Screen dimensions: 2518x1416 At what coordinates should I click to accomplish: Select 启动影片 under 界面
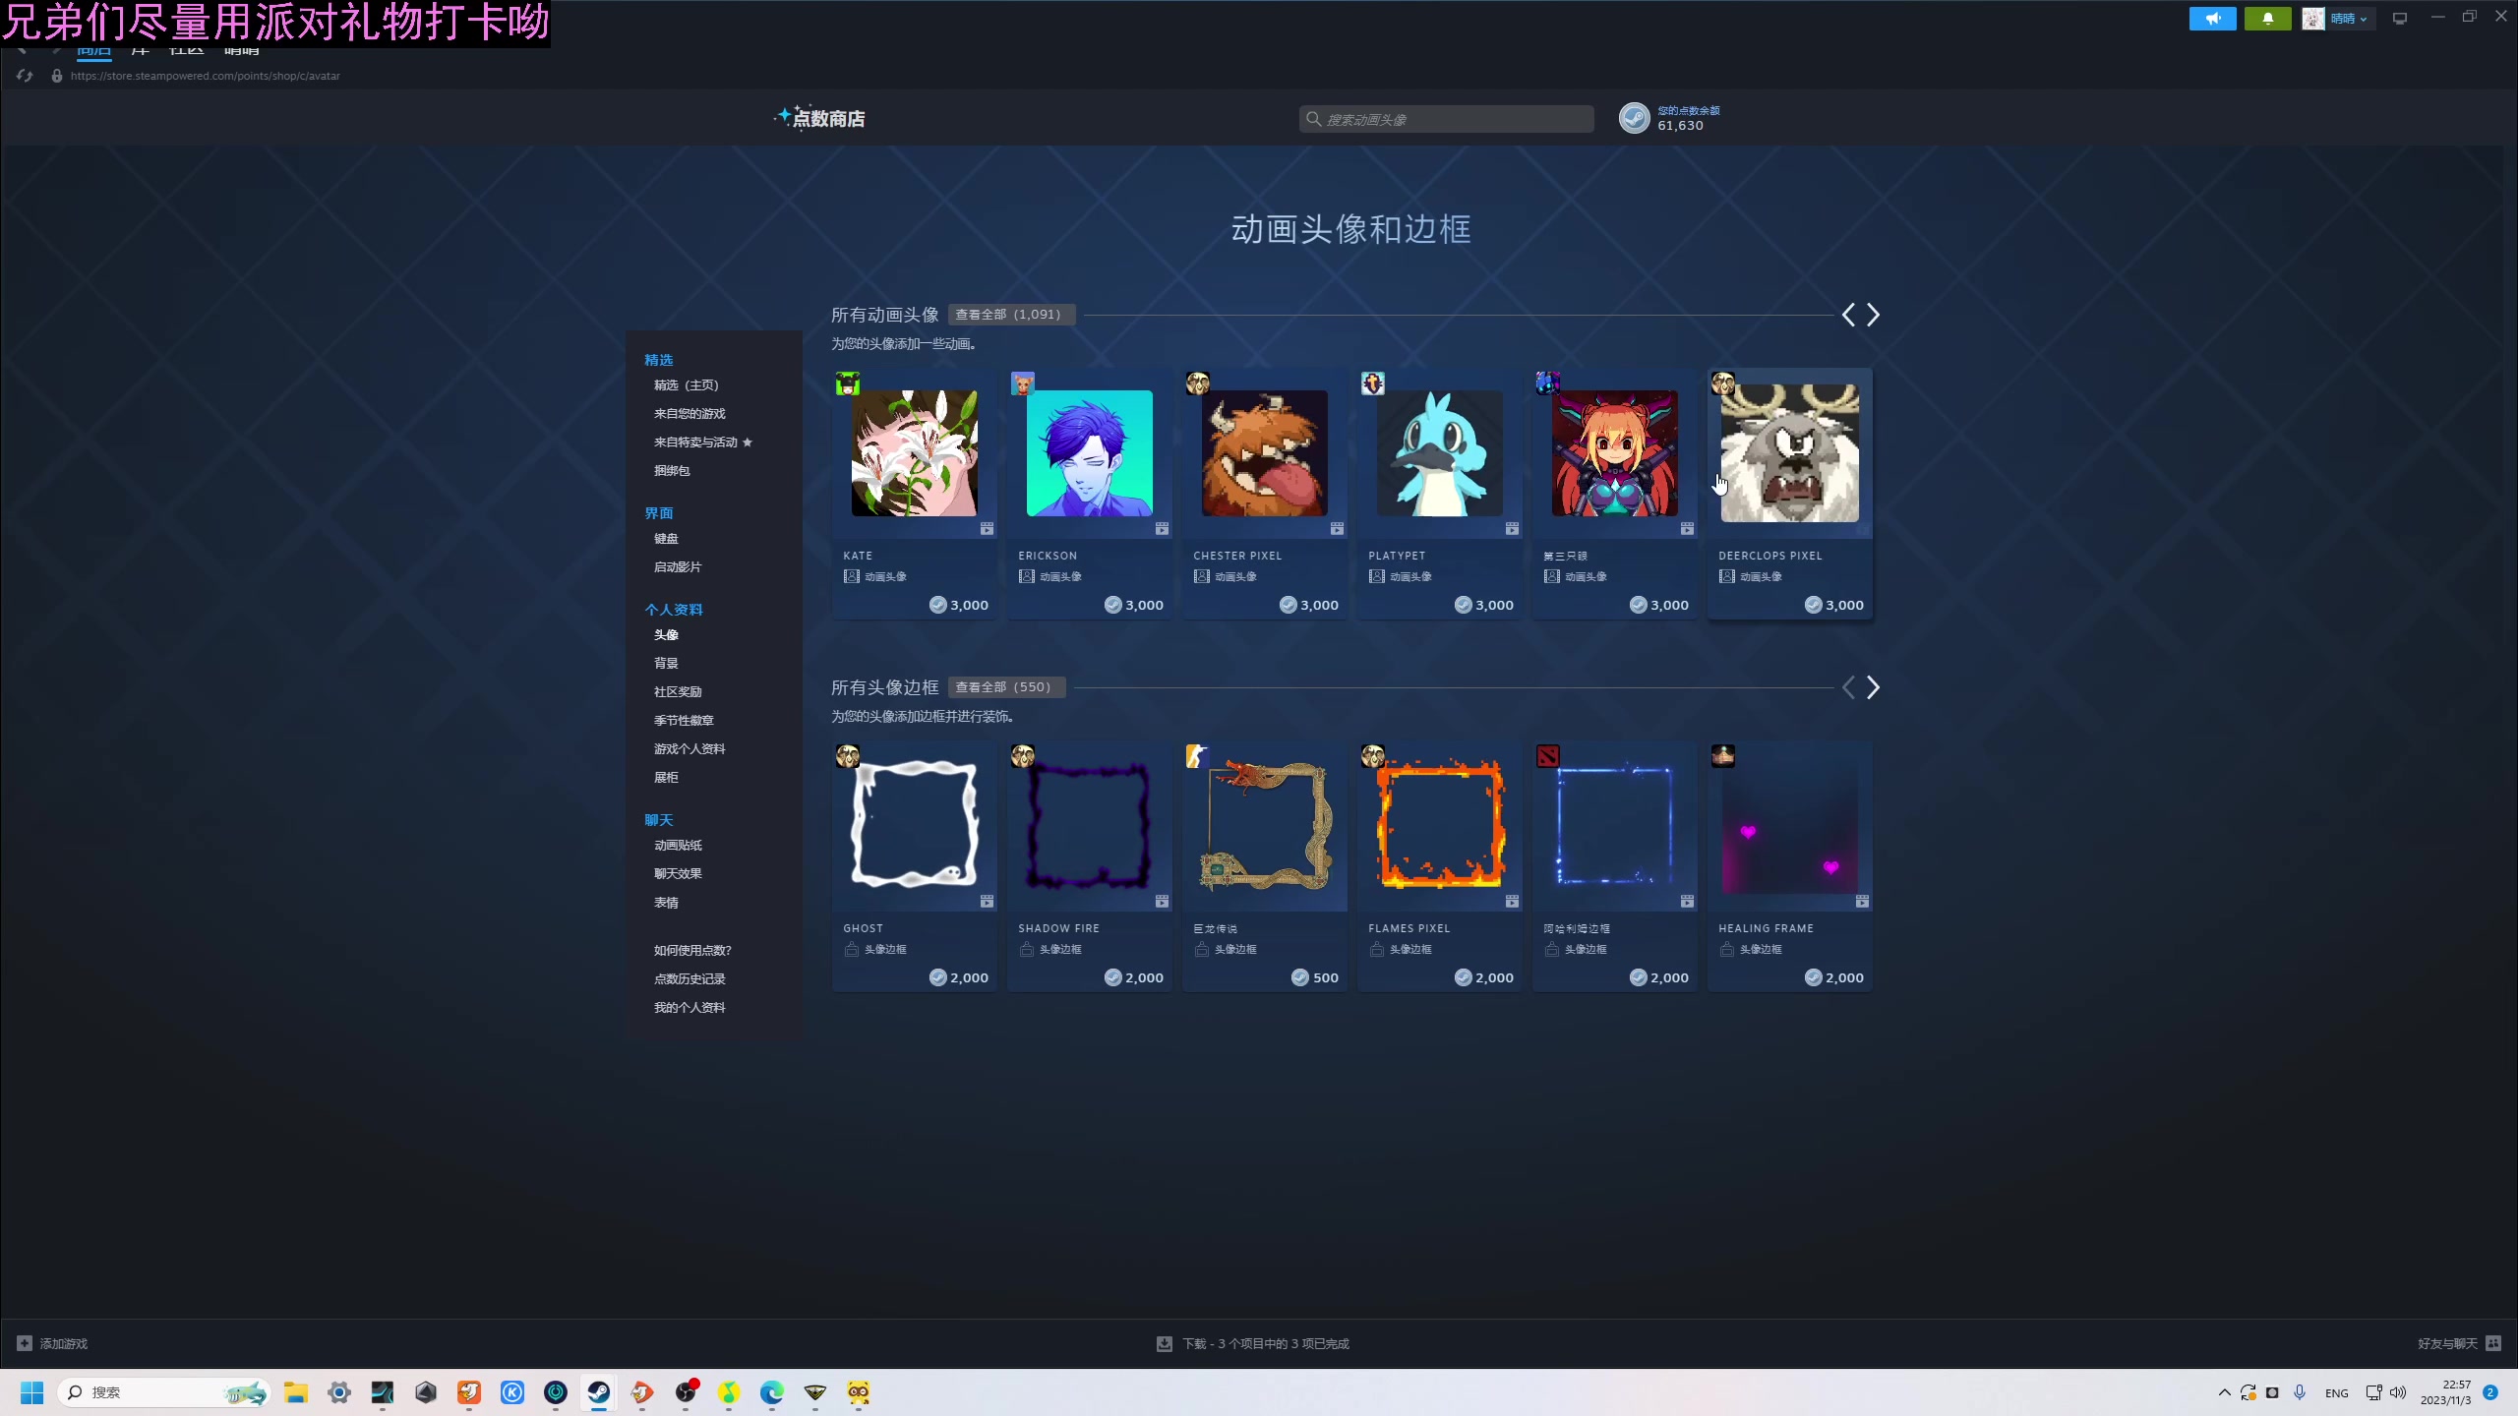[678, 567]
